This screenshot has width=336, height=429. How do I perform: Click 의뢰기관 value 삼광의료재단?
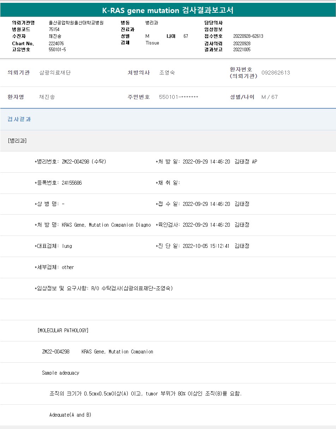[x=55, y=73]
